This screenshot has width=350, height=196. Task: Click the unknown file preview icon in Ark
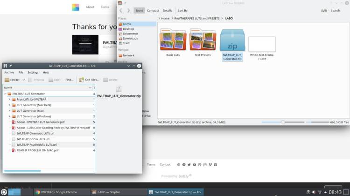coord(119,88)
